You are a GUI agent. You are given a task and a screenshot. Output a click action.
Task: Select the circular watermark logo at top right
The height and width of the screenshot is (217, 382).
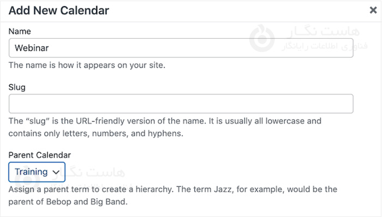(x=262, y=38)
